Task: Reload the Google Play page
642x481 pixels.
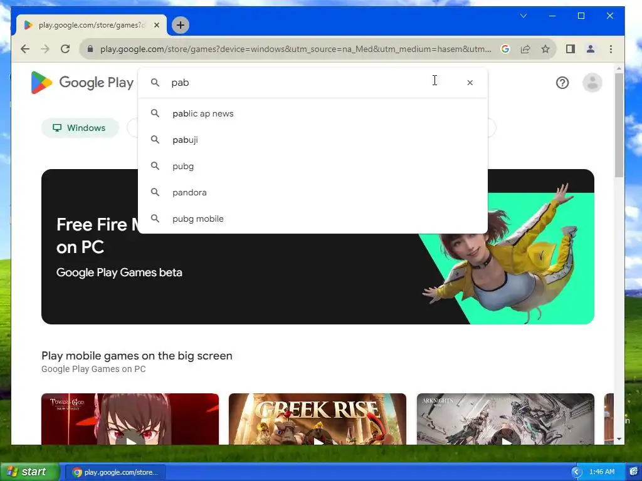Action: (x=65, y=49)
